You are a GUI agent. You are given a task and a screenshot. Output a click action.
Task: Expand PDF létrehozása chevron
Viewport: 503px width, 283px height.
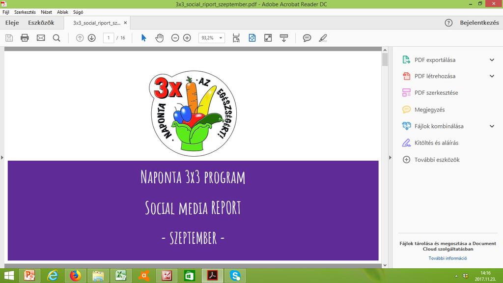(x=492, y=76)
